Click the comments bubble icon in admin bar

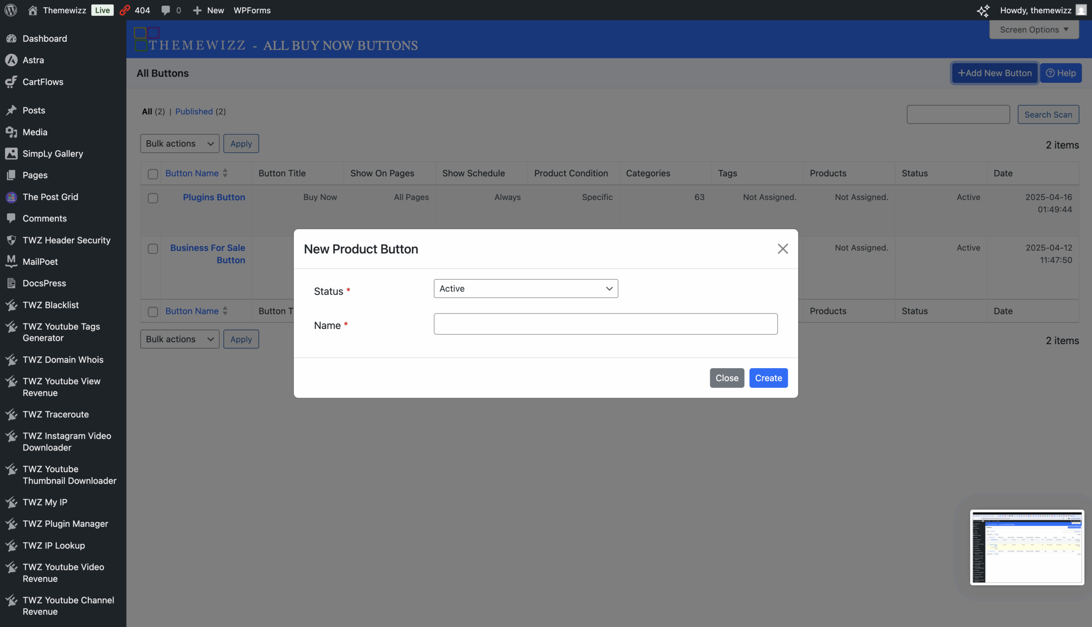(x=166, y=10)
